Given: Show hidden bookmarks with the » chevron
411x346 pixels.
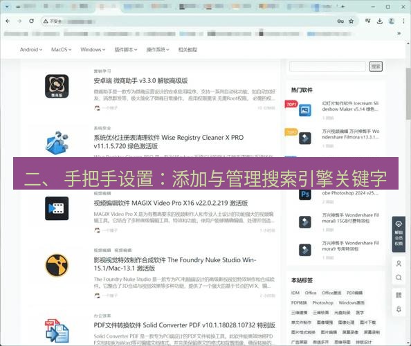Looking at the screenshot, I should 399,33.
